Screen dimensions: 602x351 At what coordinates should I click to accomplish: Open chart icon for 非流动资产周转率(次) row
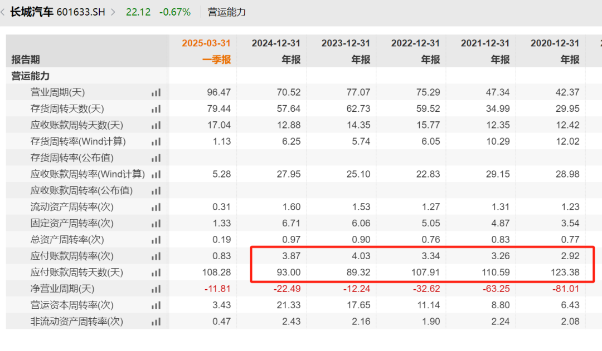pos(156,322)
